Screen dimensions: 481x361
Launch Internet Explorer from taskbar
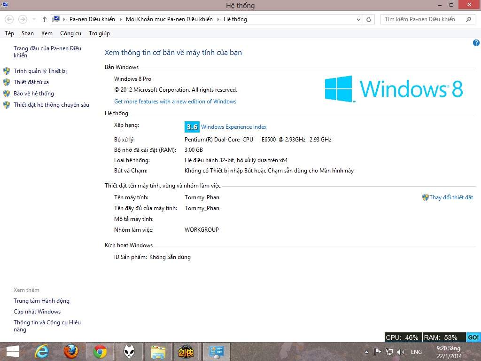click(x=42, y=352)
